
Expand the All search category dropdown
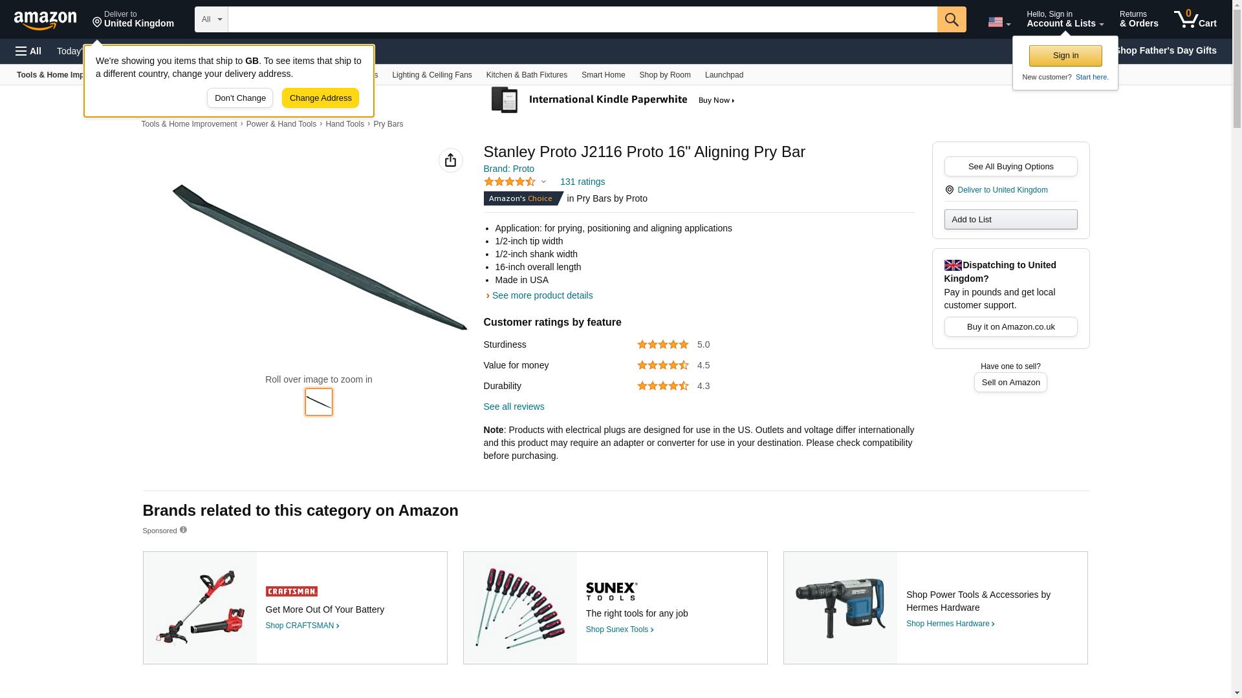tap(212, 19)
